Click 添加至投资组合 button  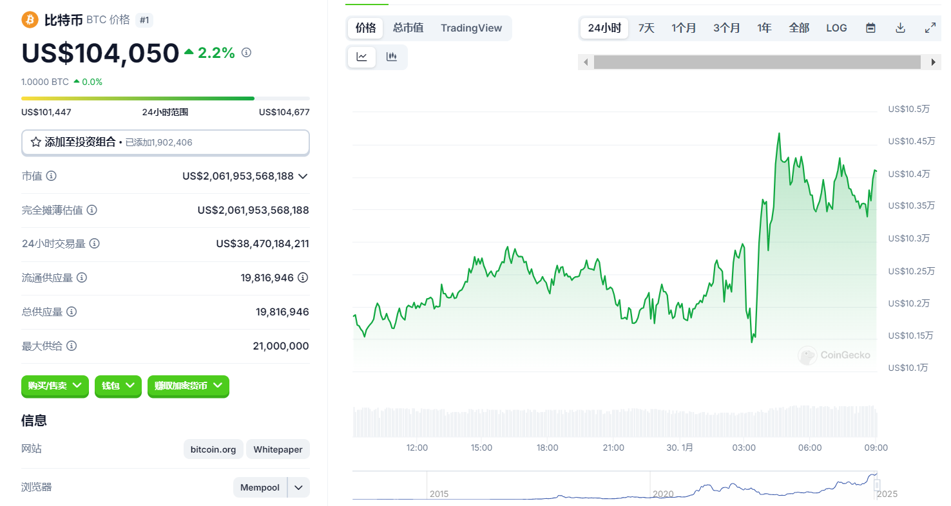tap(166, 142)
